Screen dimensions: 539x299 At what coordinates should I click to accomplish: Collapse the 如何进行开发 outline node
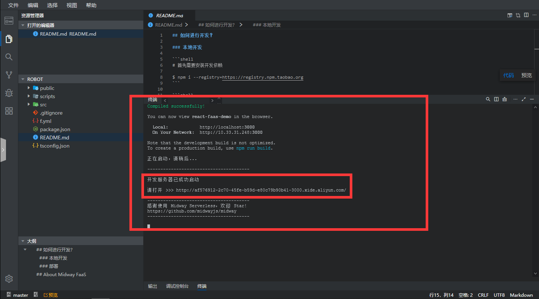[25, 250]
